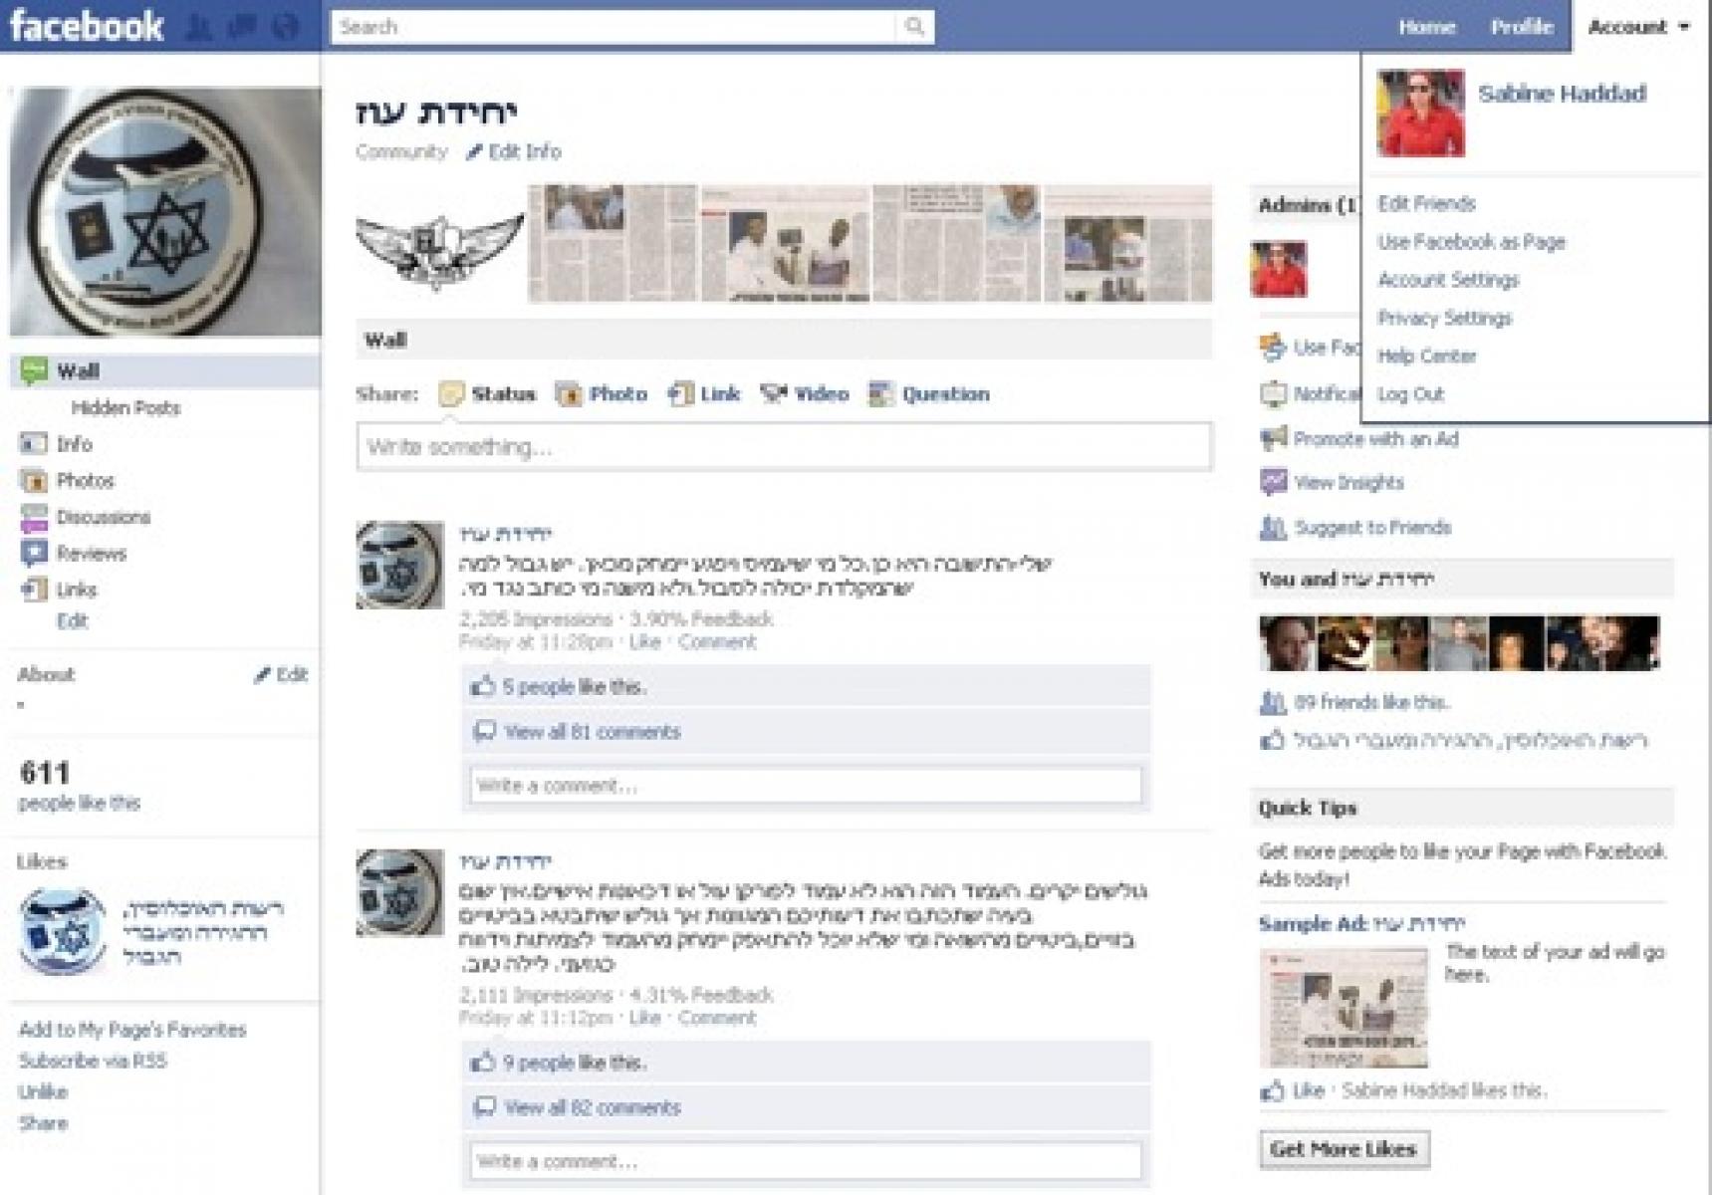The image size is (1712, 1195).
Task: Click Write a comment box under 81 comments
Action: tap(806, 786)
